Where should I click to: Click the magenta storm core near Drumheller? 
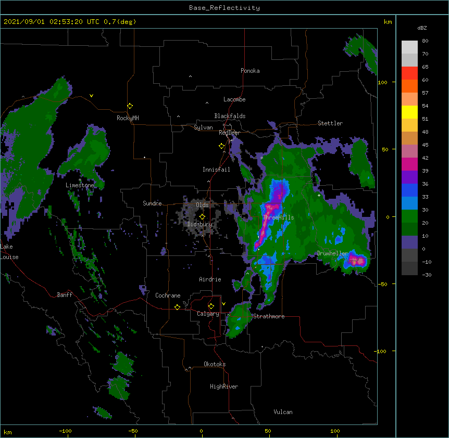point(356,261)
